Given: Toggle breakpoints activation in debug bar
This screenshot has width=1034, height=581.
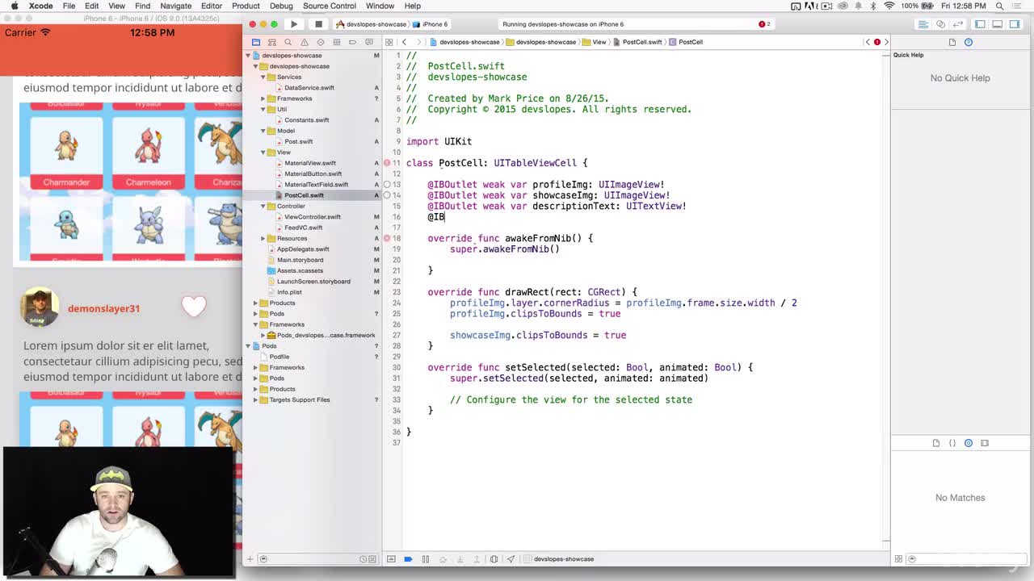Looking at the screenshot, I should [408, 558].
